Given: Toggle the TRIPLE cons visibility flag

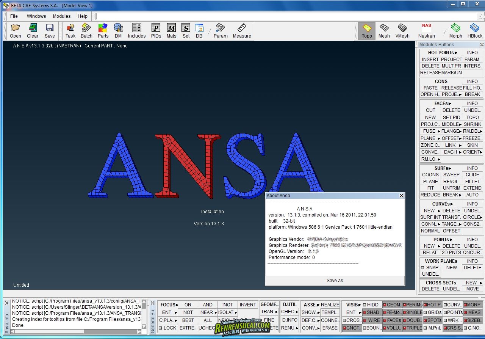Looking at the screenshot, I should click(x=404, y=328).
